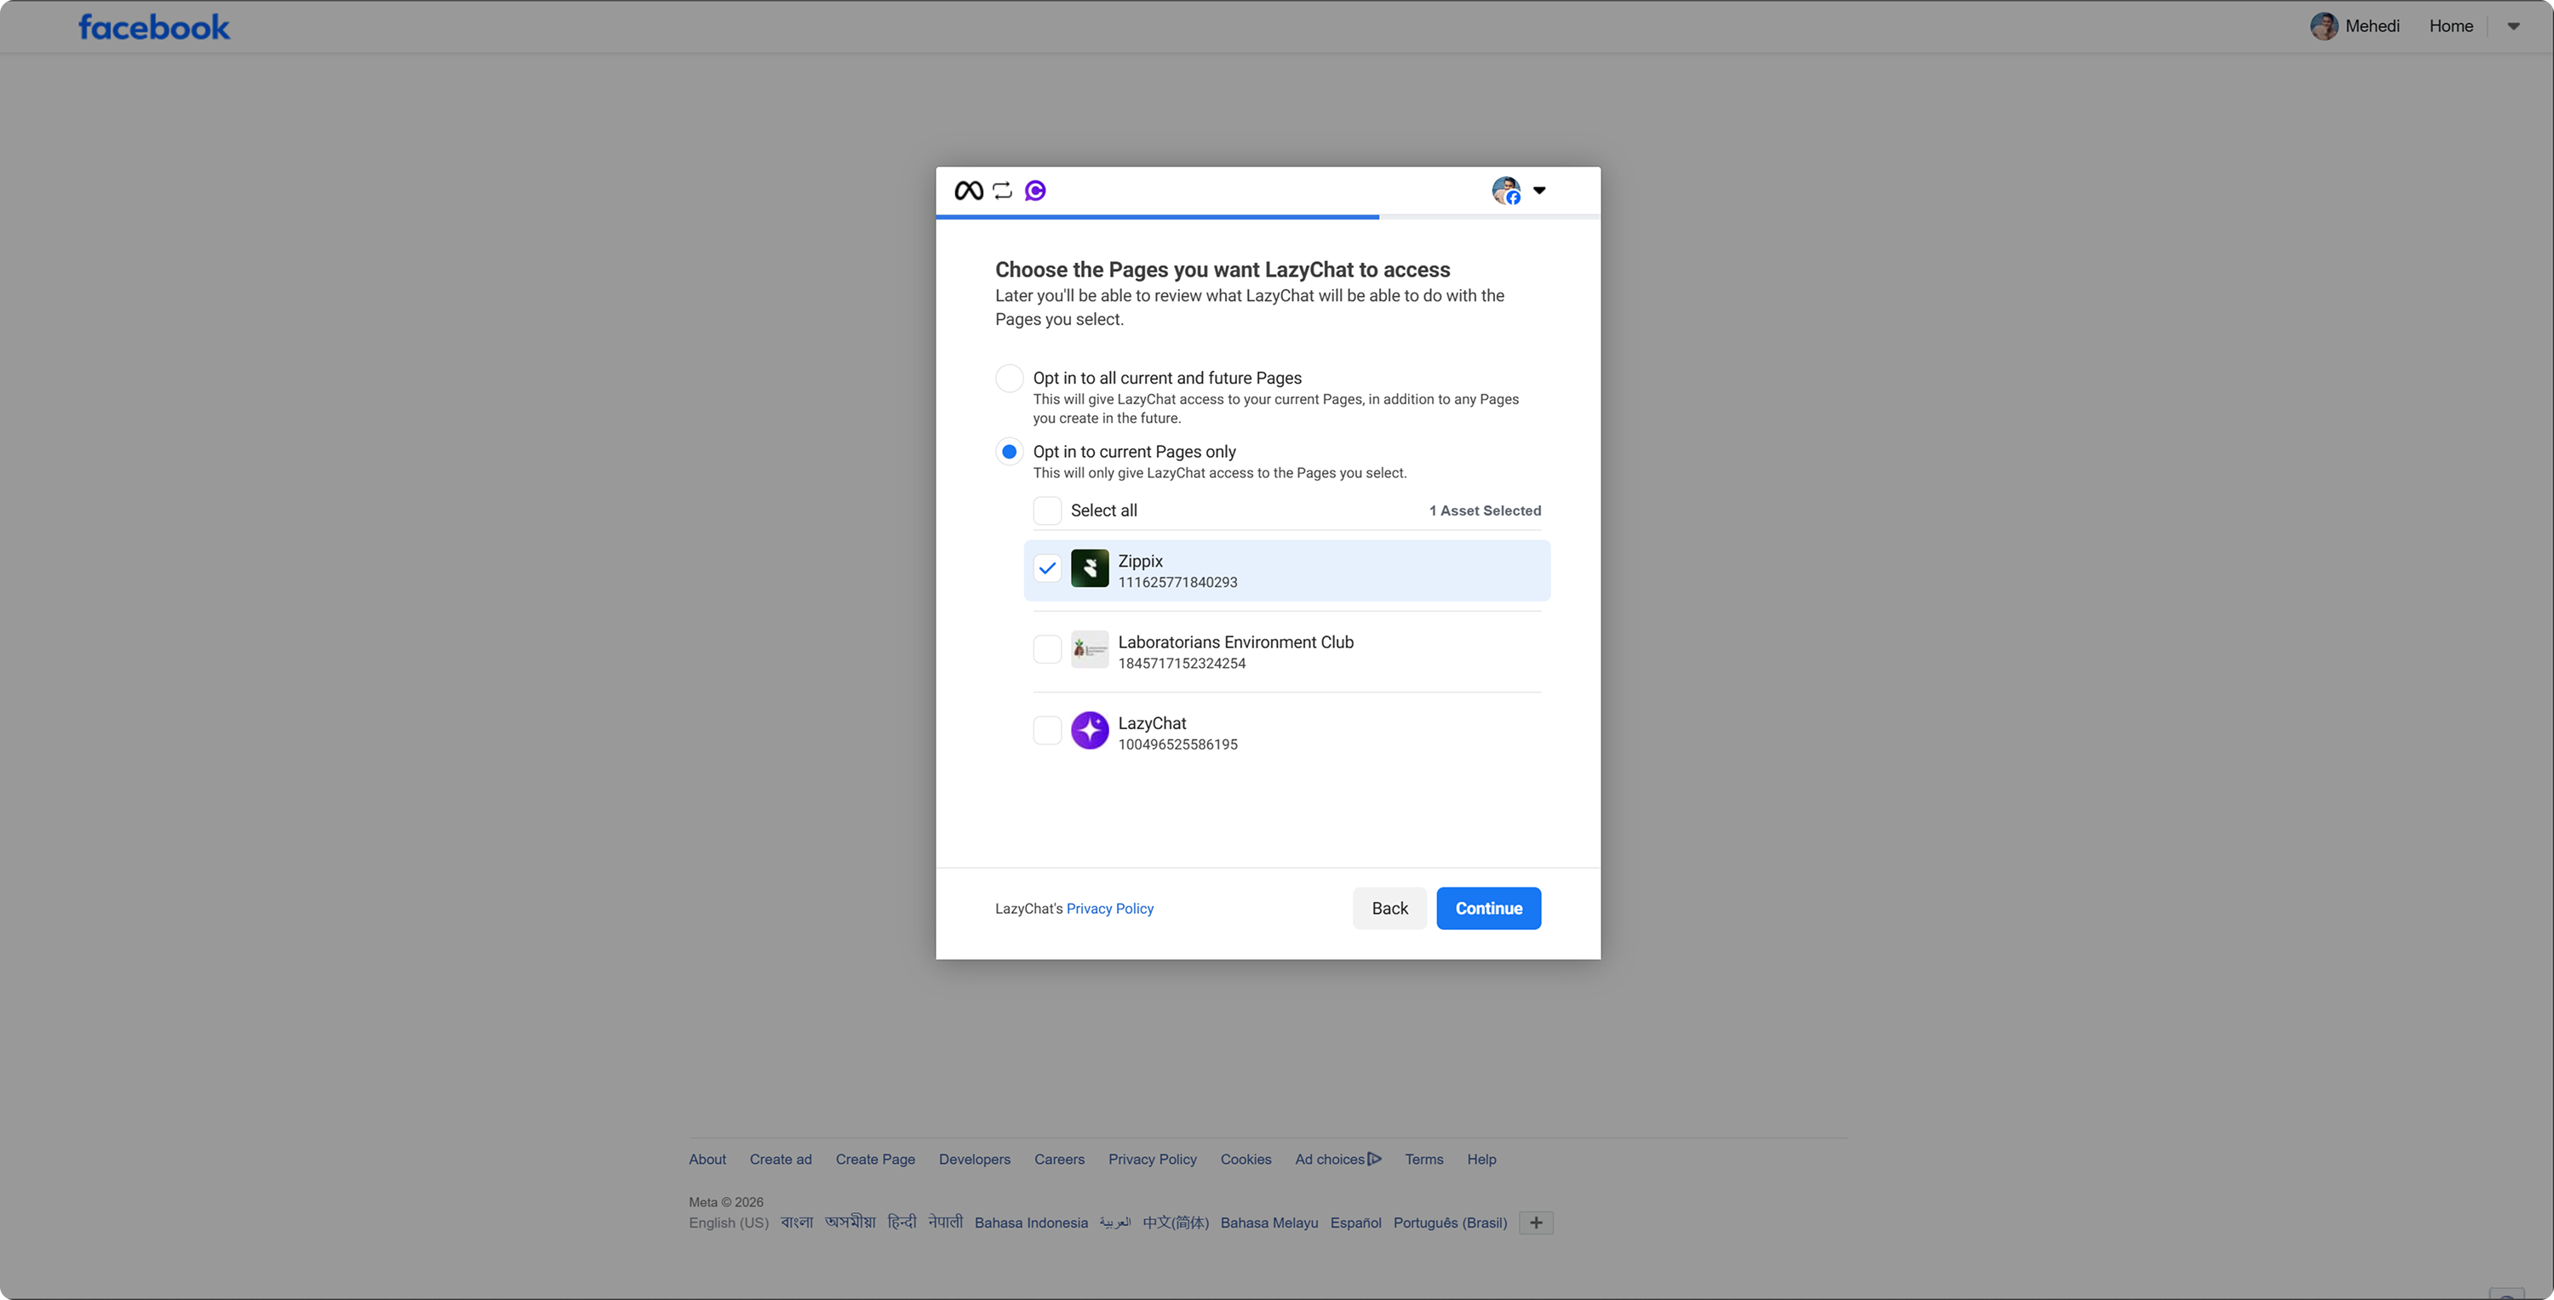The height and width of the screenshot is (1300, 2554).
Task: Tick the Select all checkbox
Action: click(1047, 510)
